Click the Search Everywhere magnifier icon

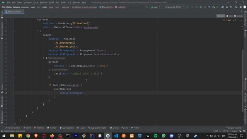coord(236,7)
